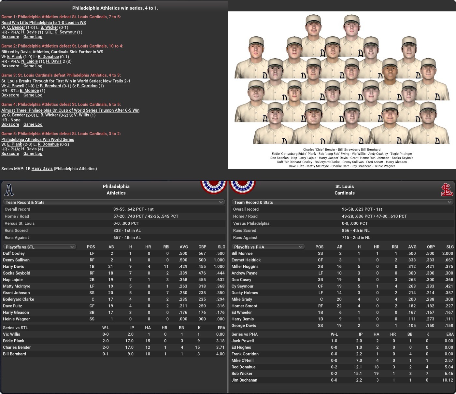456x394 pixels.
Task: Sort Athletics batters by AVG column header
Action: [184, 247]
